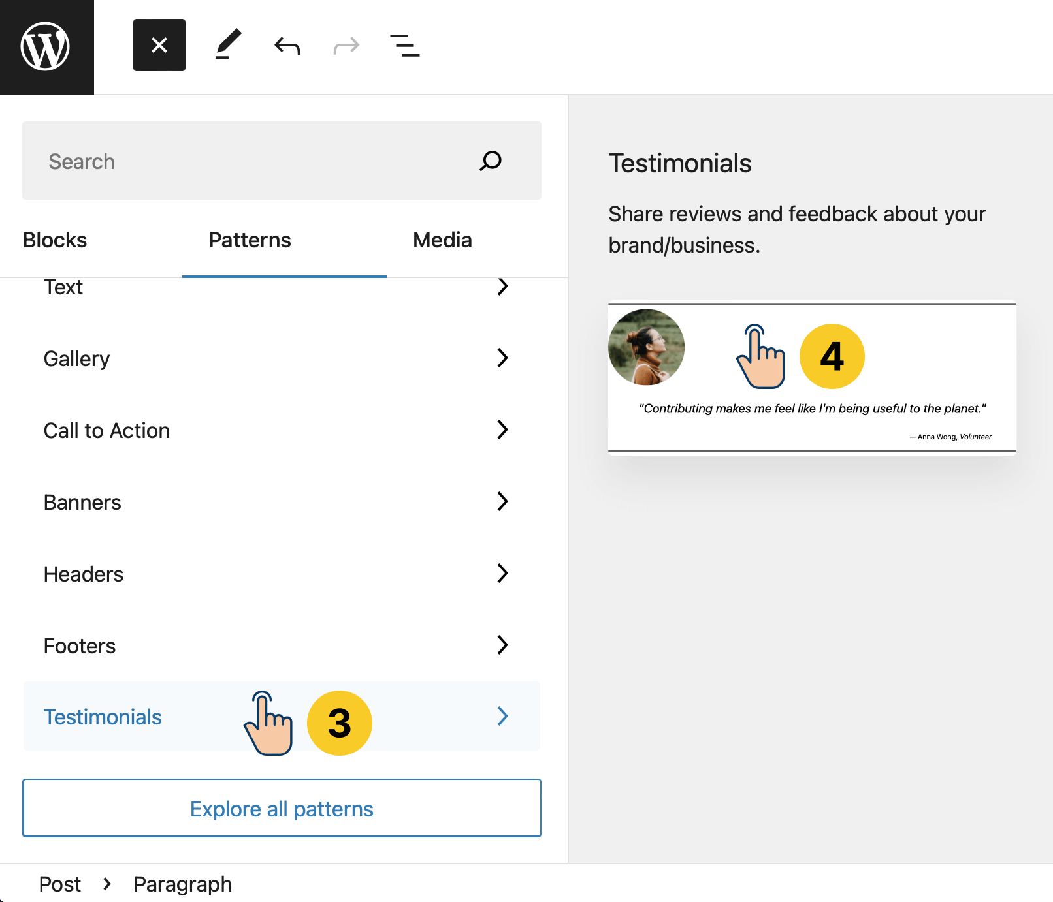
Task: Click the search magnifier icon
Action: coord(491,161)
